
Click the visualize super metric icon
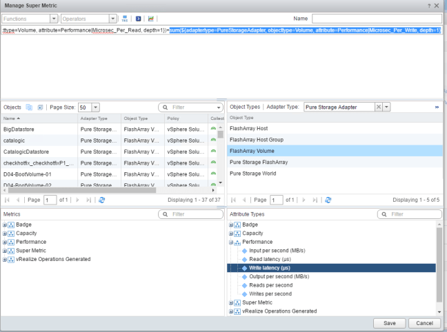[x=150, y=19]
